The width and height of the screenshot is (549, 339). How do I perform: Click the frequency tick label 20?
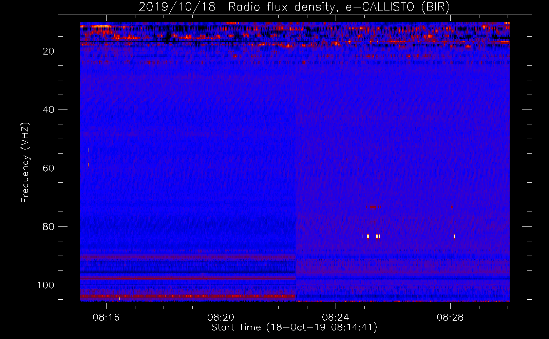coord(49,51)
